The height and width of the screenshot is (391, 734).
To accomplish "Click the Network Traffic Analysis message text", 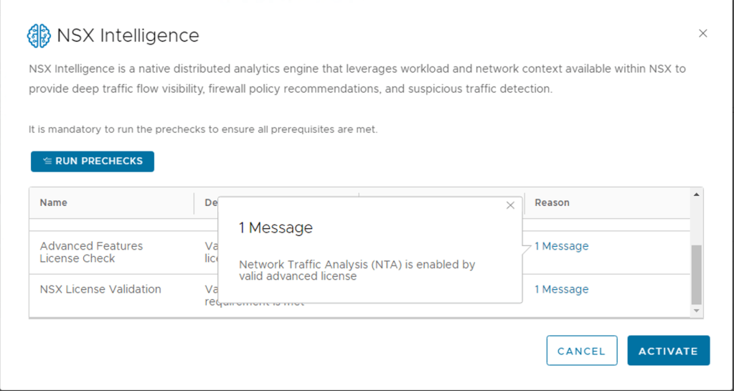I will [357, 270].
